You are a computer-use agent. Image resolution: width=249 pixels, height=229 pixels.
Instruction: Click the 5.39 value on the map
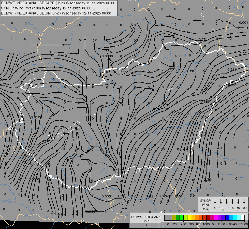(x=179, y=196)
